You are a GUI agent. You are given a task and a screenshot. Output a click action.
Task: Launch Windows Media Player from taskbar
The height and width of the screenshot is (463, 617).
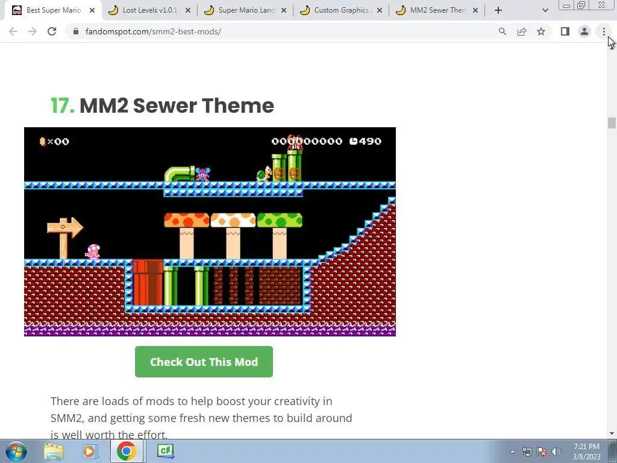(89, 452)
